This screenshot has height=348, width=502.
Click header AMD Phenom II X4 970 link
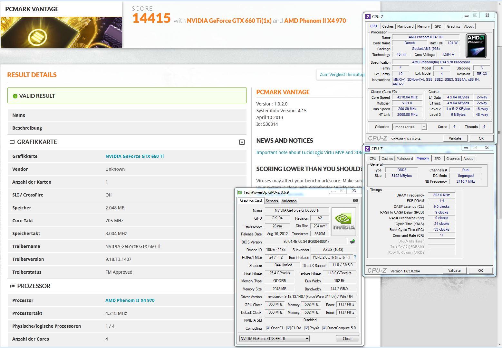click(x=315, y=21)
